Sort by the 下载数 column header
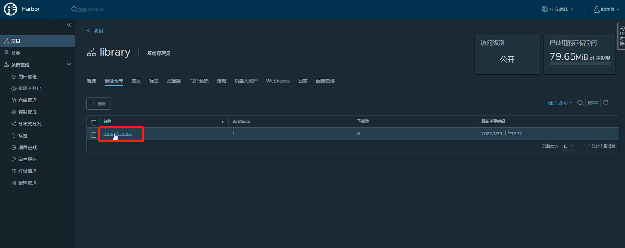625x248 pixels. coord(363,121)
